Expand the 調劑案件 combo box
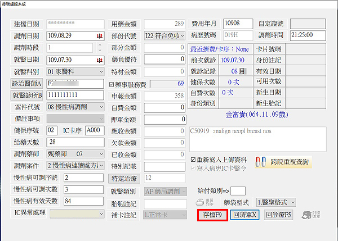Image resolution: width=338 pixels, height=241 pixels. pos(101,166)
